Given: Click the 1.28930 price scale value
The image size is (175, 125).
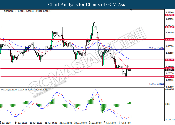Looking at the screenshot, I should tap(170, 73).
